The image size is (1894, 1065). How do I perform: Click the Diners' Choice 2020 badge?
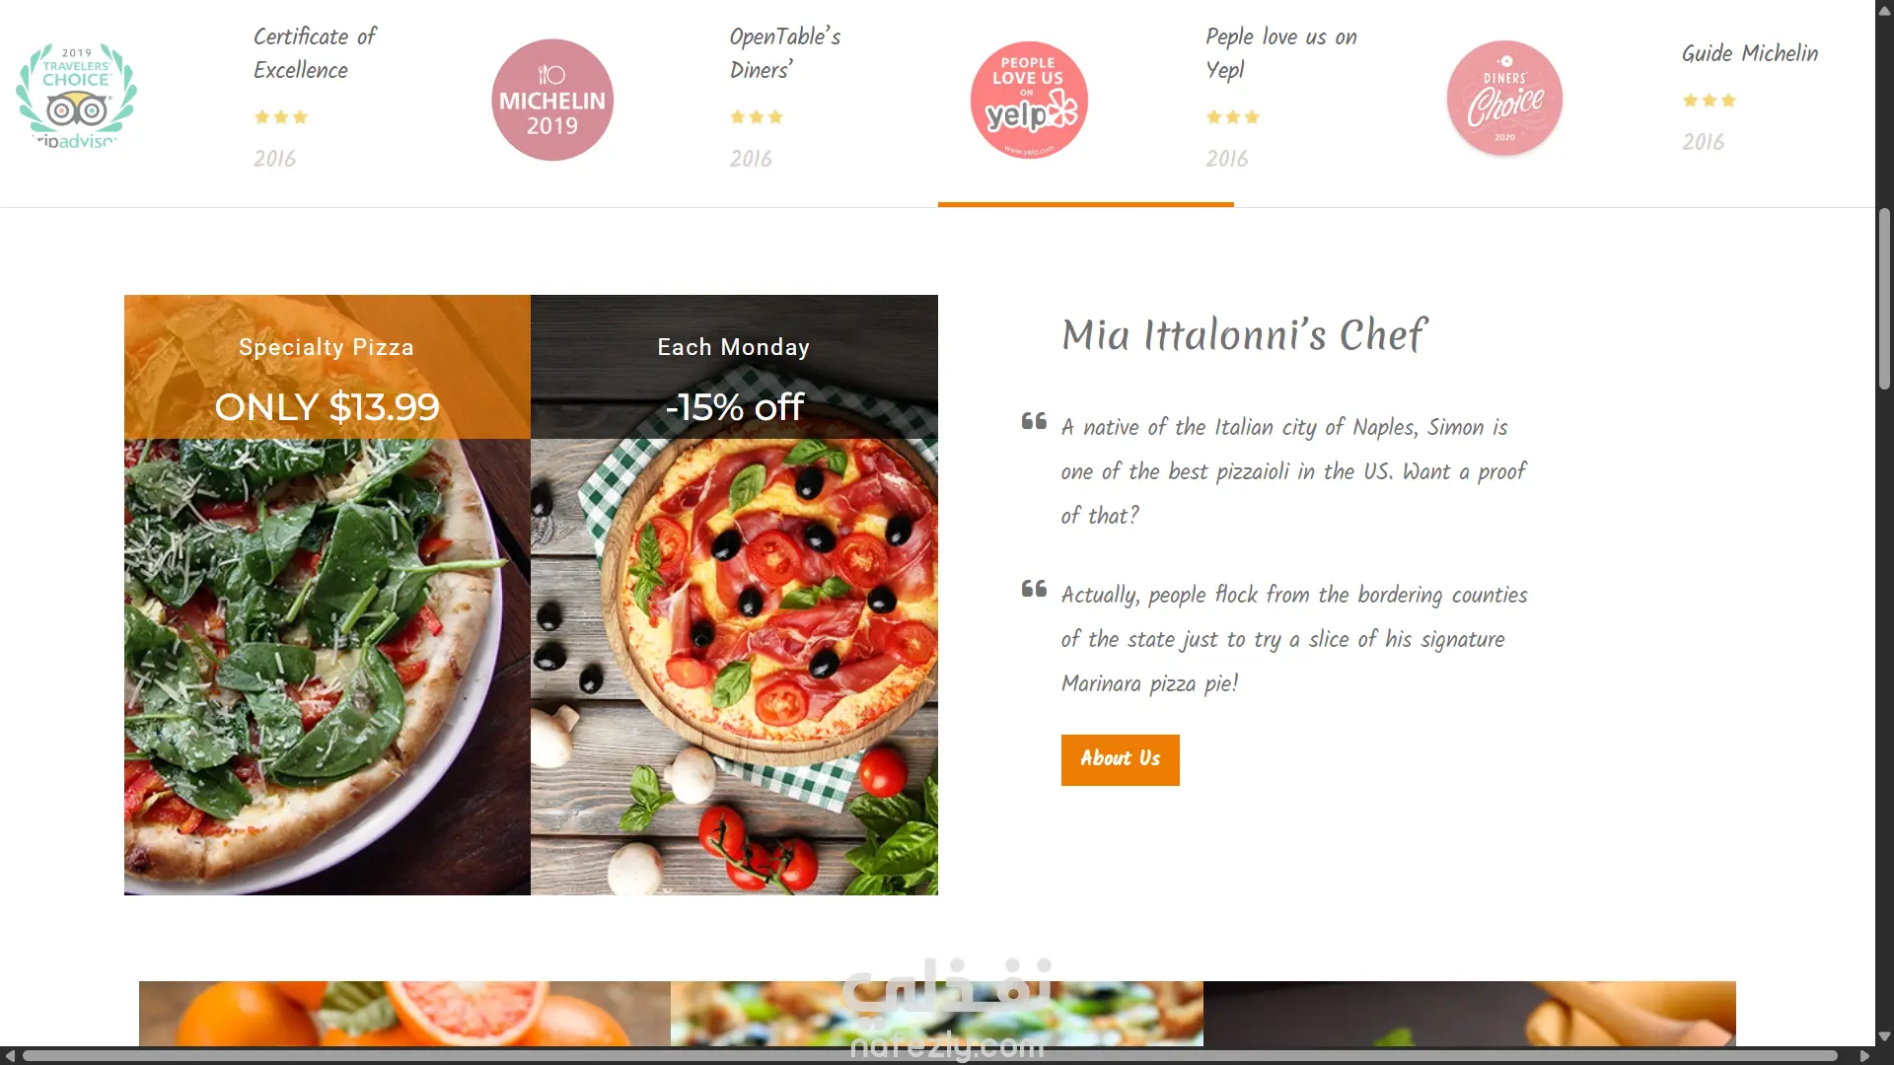(x=1504, y=99)
